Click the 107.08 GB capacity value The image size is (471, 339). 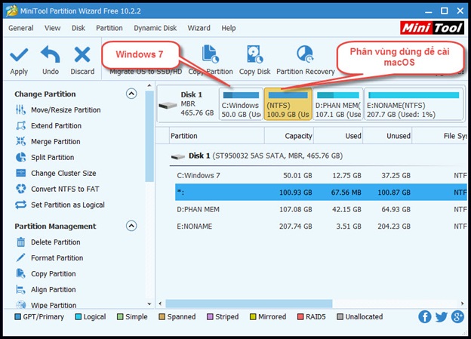[x=296, y=209]
